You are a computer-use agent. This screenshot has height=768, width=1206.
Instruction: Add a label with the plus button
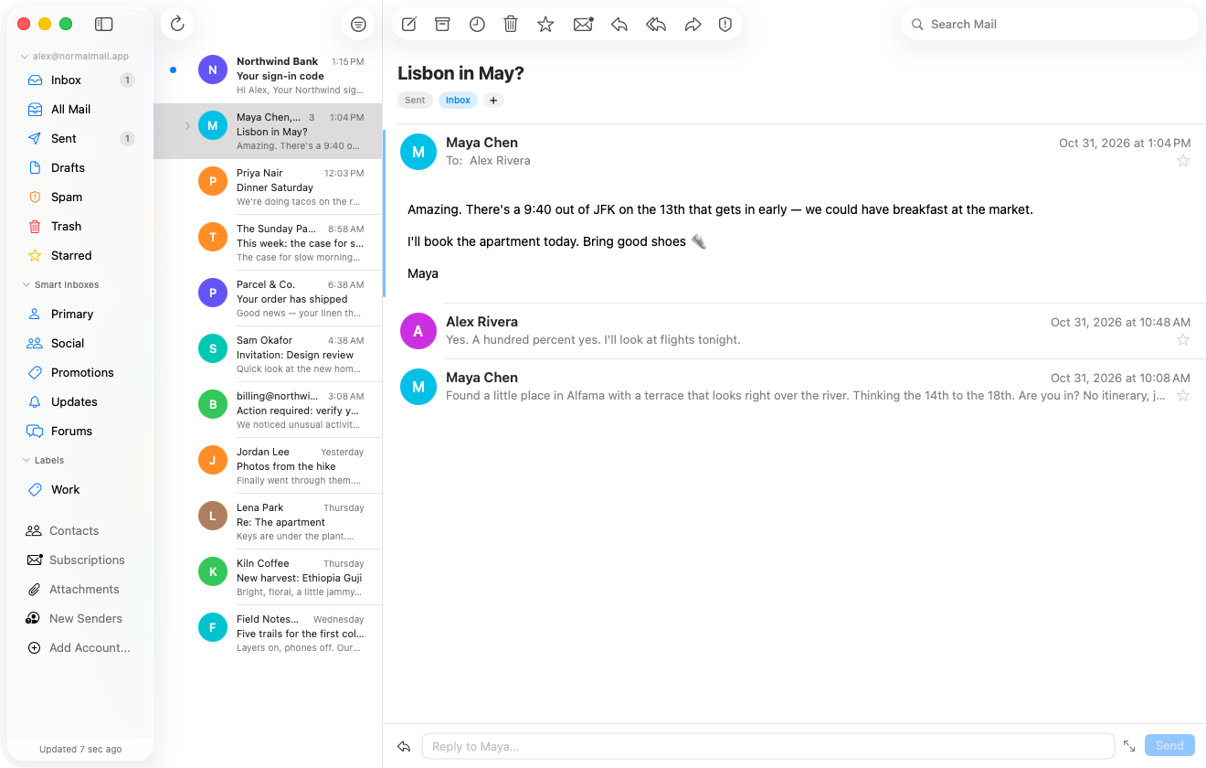tap(493, 101)
